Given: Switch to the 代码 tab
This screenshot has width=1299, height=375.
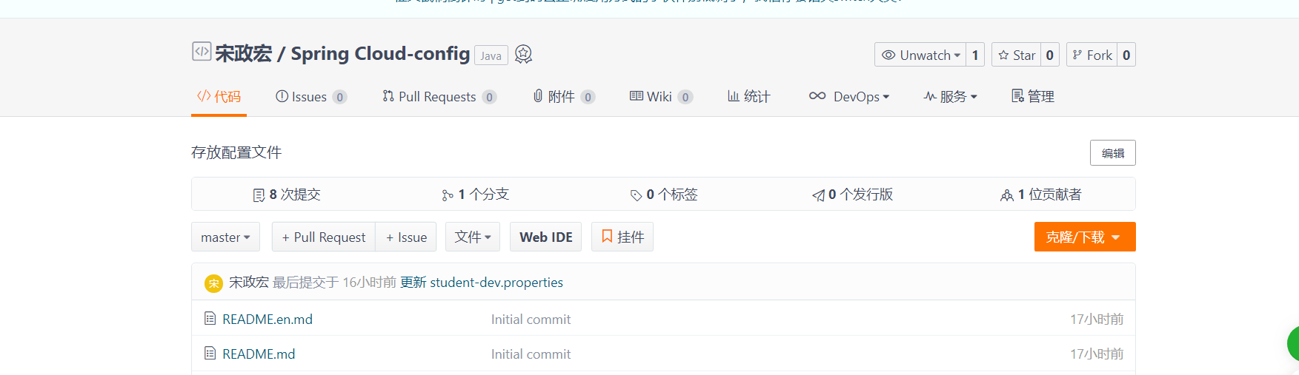Looking at the screenshot, I should click(219, 97).
